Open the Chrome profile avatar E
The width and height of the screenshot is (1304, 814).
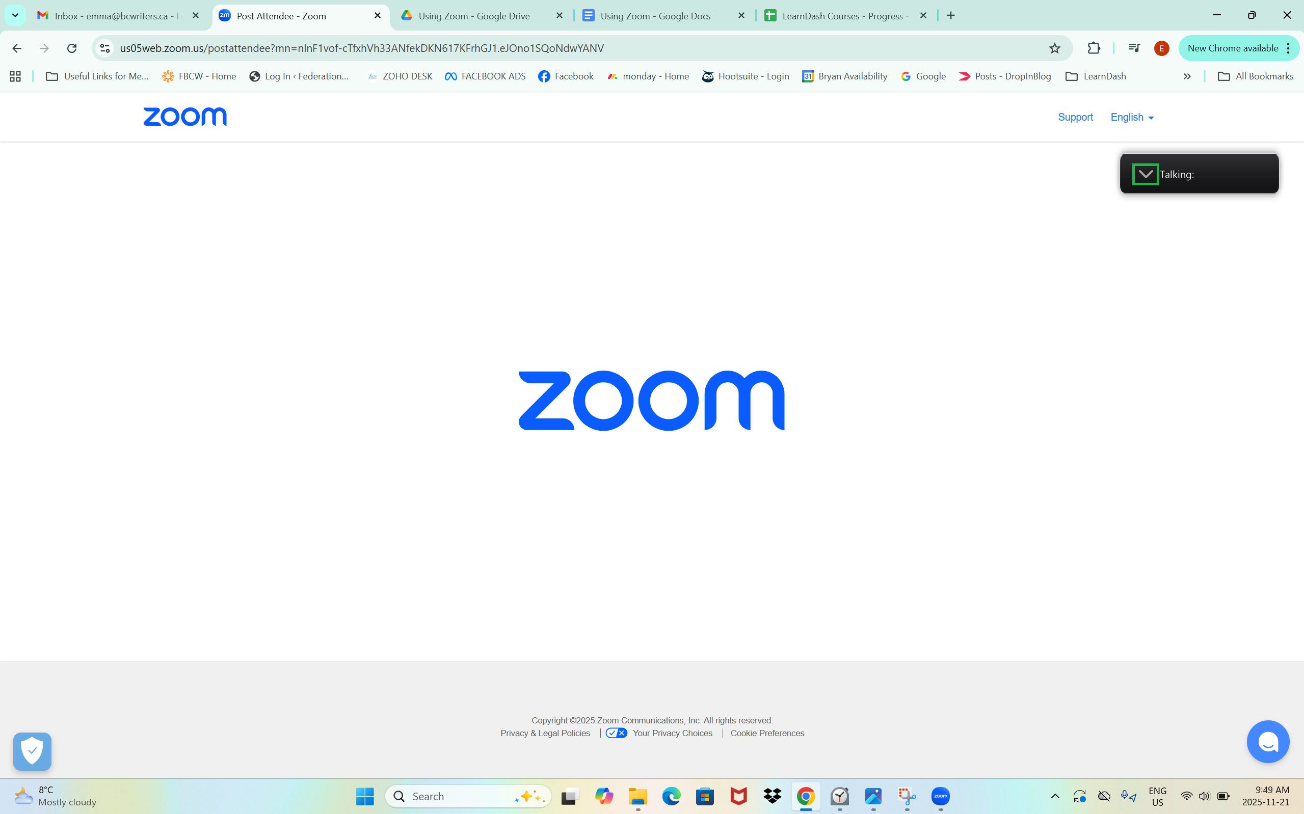pyautogui.click(x=1161, y=48)
